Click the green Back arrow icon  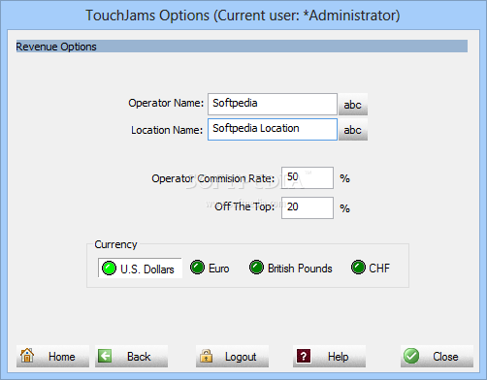(105, 356)
